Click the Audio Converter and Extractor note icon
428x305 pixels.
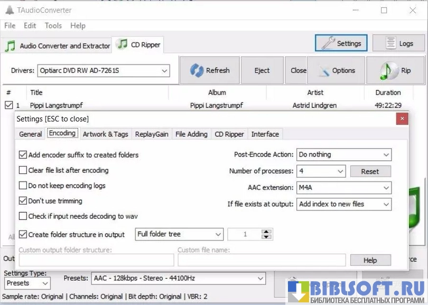pos(10,46)
